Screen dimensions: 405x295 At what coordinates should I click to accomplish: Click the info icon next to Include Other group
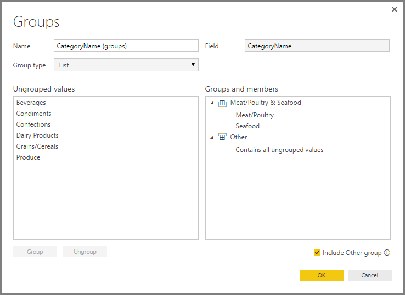[x=387, y=253]
